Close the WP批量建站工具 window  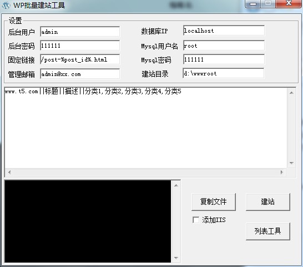pos(289,3)
